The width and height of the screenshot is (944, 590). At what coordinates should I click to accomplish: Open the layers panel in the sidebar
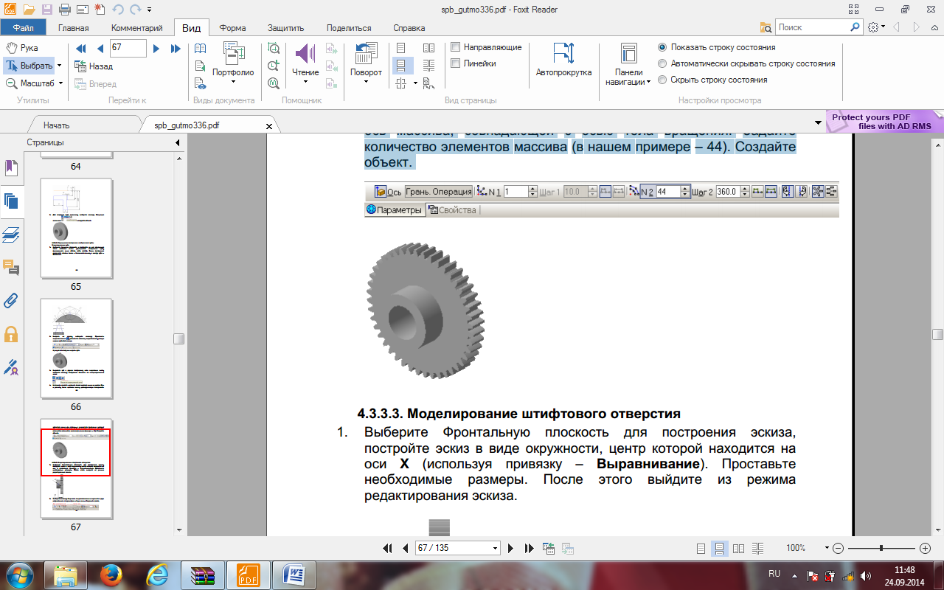pyautogui.click(x=11, y=235)
